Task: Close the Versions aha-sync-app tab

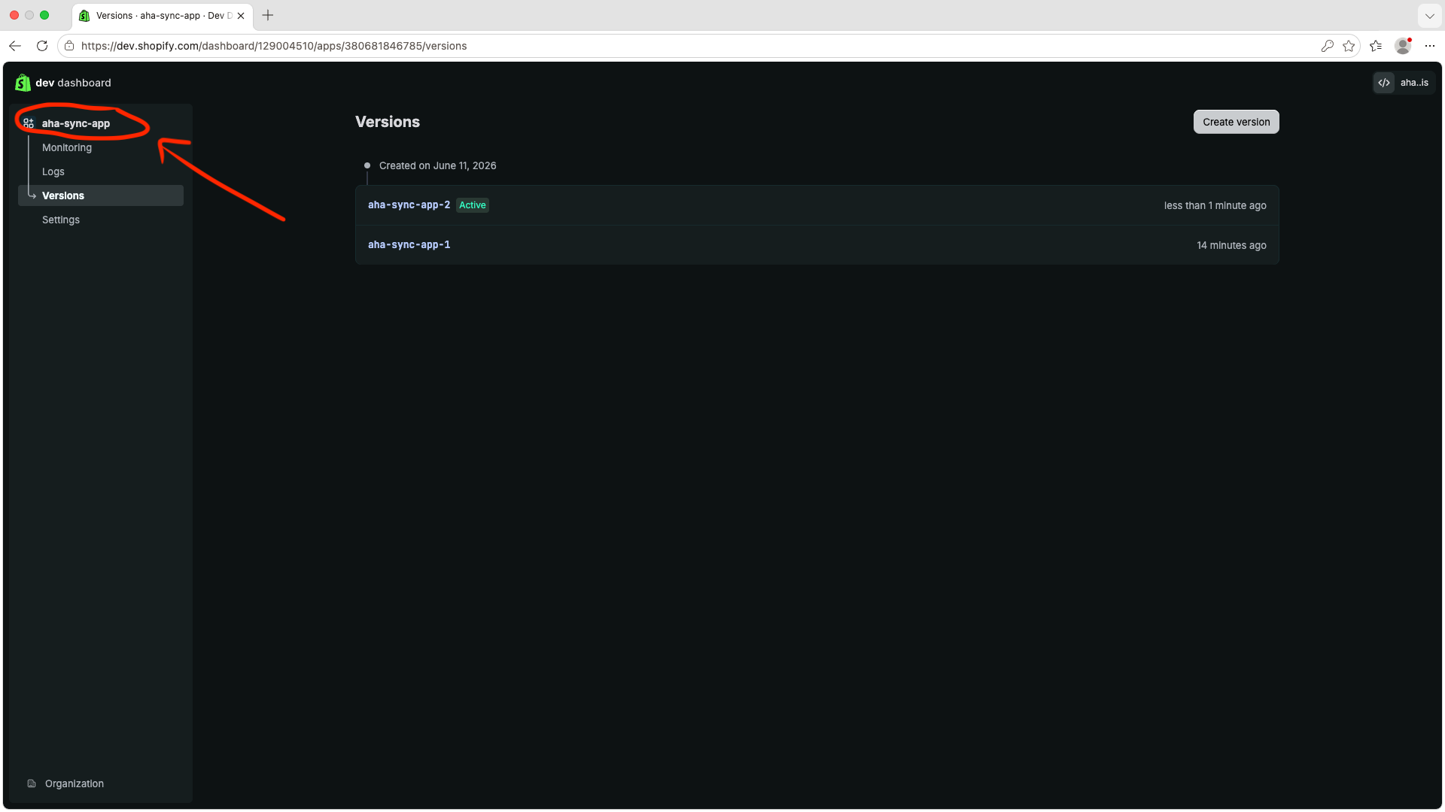Action: (x=241, y=15)
